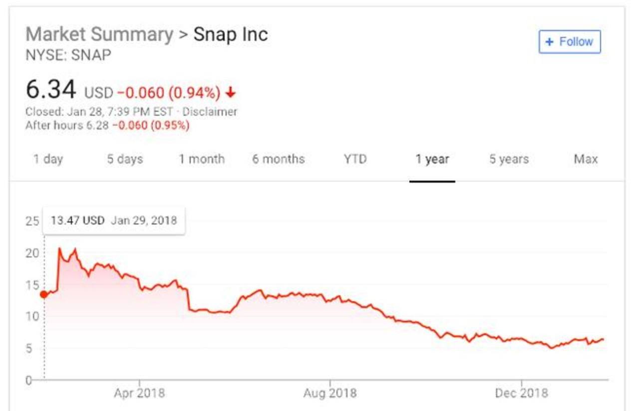The width and height of the screenshot is (639, 411).
Task: Click the plus icon inside Follow button
Action: pyautogui.click(x=549, y=42)
